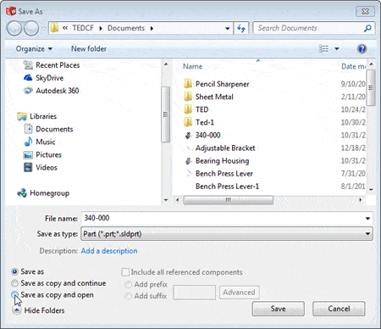381x329 pixels.
Task: Click the Sheet Metal folder icon
Action: pyautogui.click(x=188, y=97)
